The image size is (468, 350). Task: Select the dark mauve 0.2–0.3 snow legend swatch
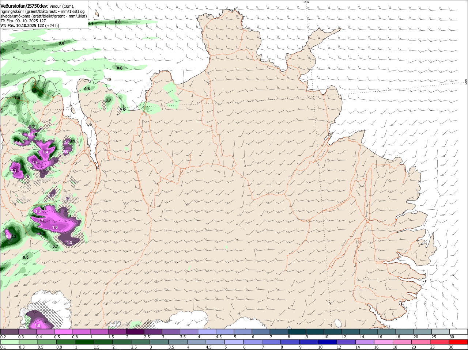point(10,331)
